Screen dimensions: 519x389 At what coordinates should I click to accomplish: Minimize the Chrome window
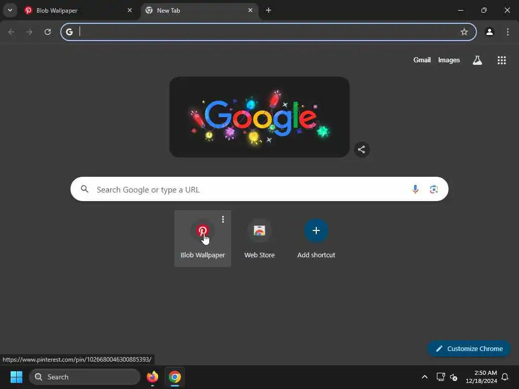click(x=460, y=10)
